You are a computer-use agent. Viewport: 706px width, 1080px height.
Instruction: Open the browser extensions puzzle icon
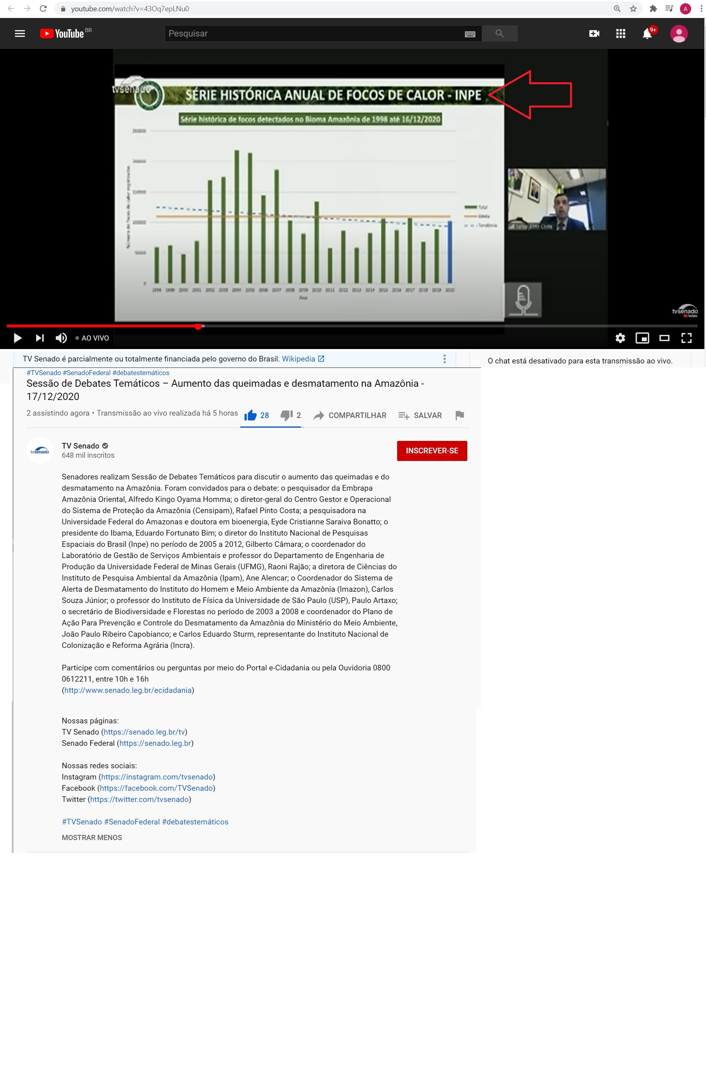tap(653, 8)
